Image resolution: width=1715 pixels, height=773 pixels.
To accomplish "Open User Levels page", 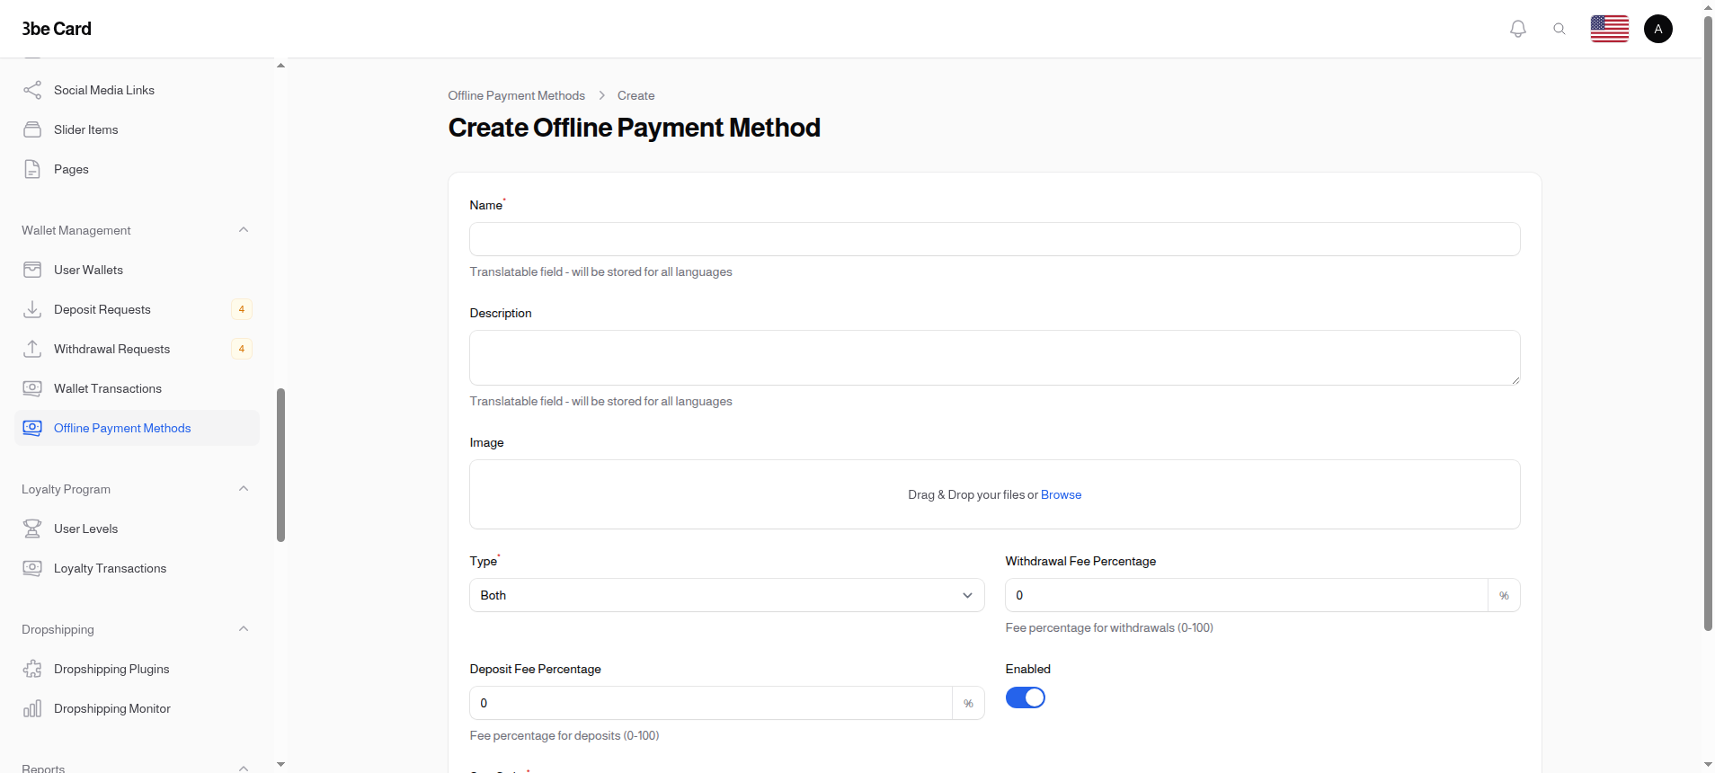I will point(137,529).
